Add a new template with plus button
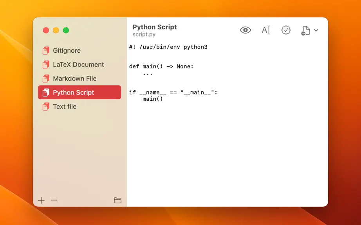The image size is (361, 225). (42, 200)
